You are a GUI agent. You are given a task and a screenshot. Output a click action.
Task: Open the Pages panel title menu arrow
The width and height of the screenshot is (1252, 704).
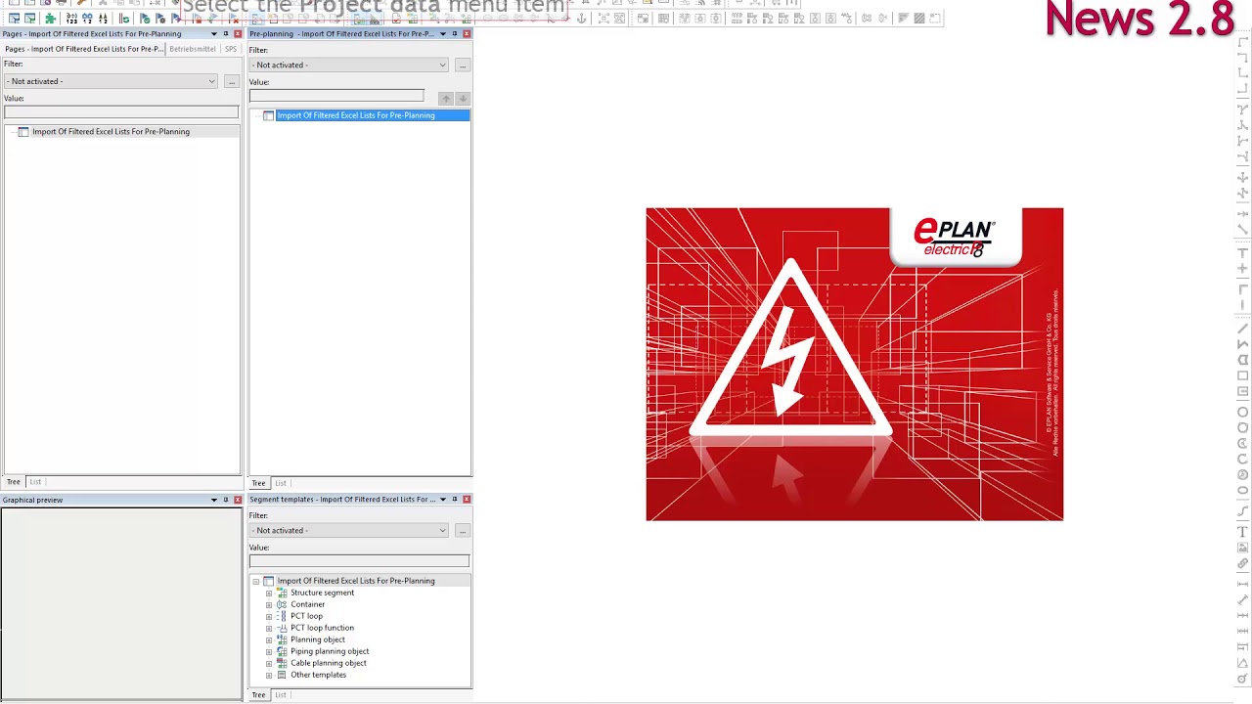coord(213,34)
